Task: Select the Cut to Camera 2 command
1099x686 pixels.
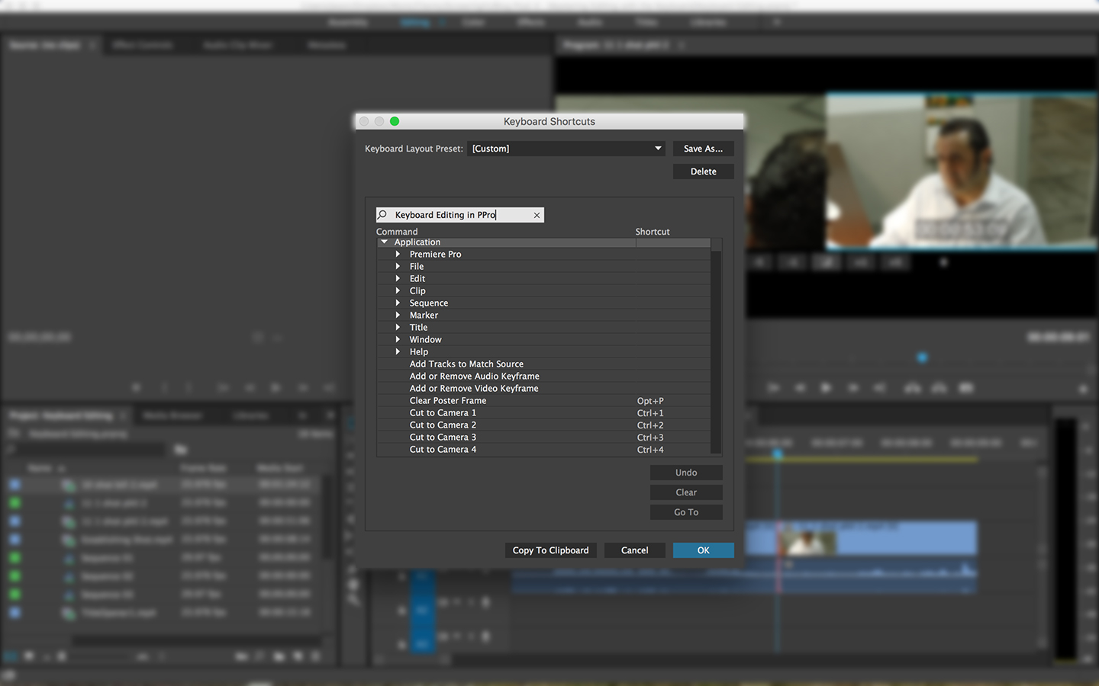Action: tap(443, 425)
